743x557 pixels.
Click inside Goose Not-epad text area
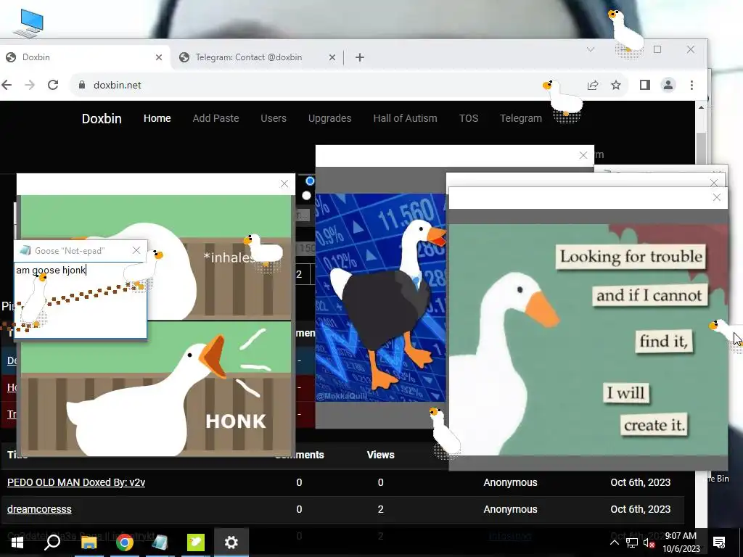pos(81,300)
